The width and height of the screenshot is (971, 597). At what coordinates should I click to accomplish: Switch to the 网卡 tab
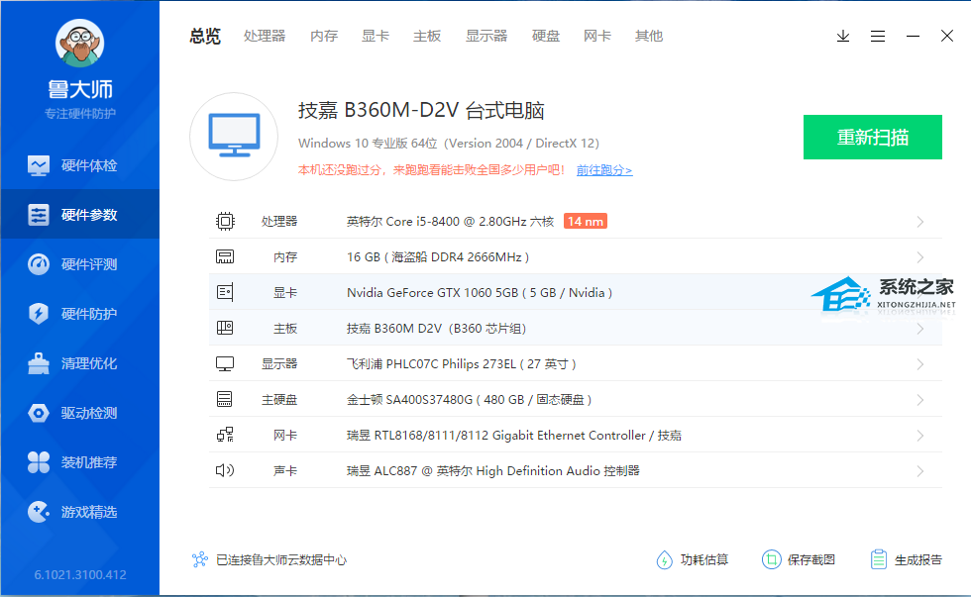596,36
